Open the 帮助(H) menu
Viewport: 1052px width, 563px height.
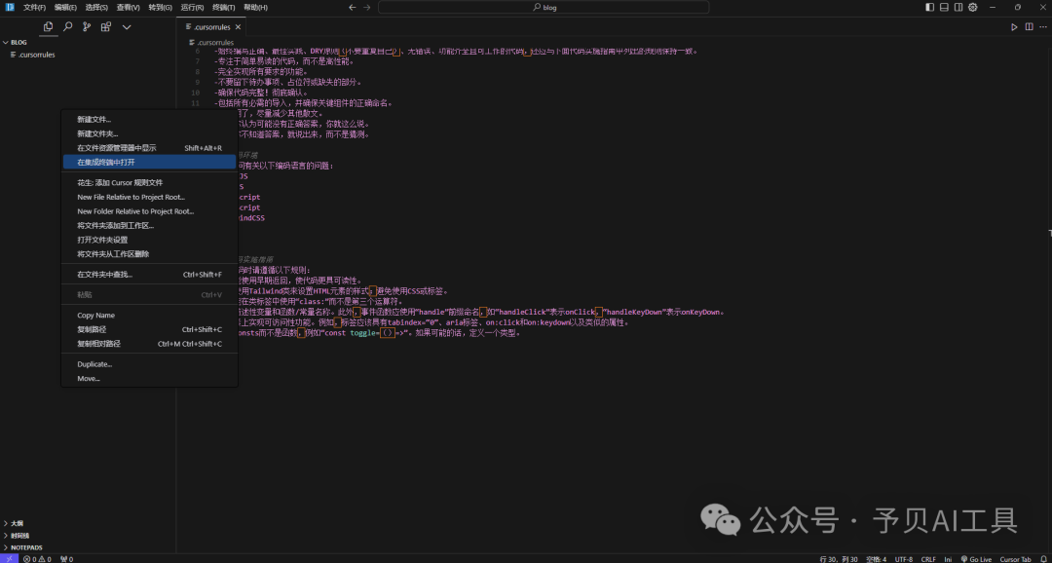click(x=255, y=8)
